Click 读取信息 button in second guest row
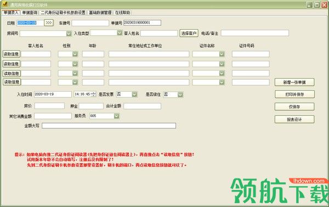This screenshot has width=329, height=207. tap(12, 64)
